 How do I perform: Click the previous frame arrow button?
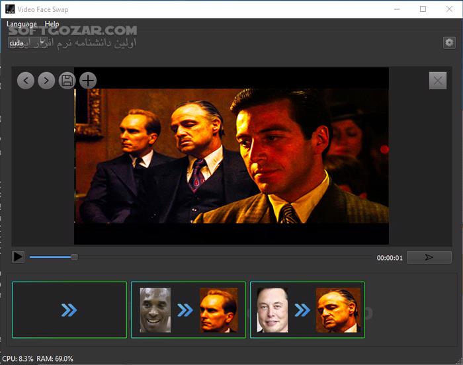[26, 81]
